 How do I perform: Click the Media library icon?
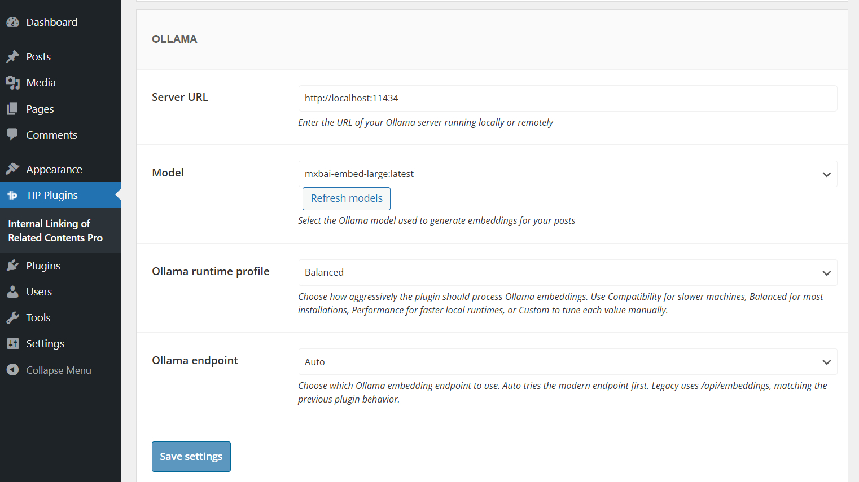pos(12,83)
